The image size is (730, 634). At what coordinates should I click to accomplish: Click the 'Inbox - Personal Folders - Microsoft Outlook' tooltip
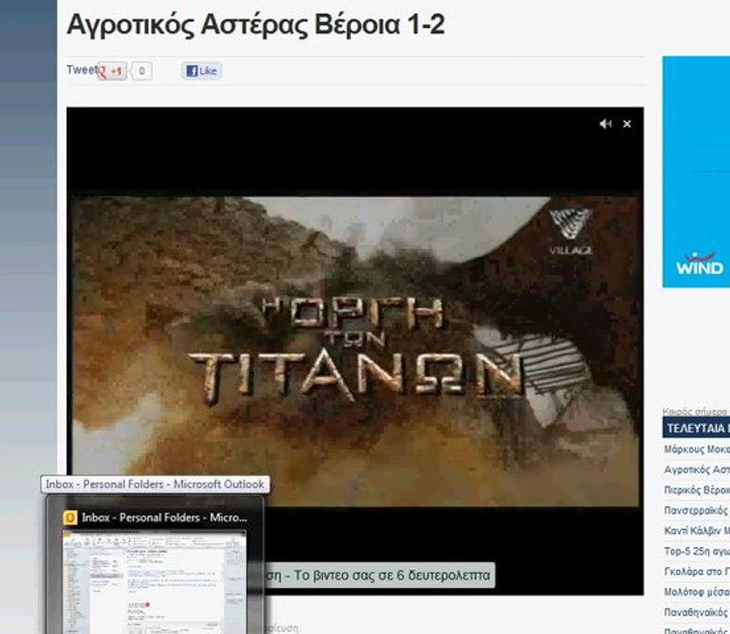(x=155, y=484)
